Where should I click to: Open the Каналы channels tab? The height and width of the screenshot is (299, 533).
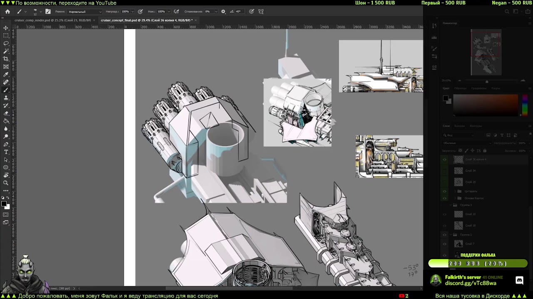pos(459,126)
